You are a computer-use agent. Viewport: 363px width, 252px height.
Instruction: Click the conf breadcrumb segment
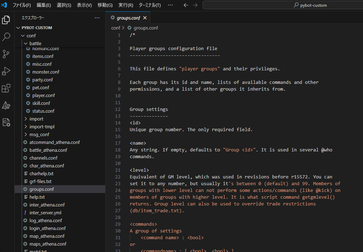click(x=116, y=28)
